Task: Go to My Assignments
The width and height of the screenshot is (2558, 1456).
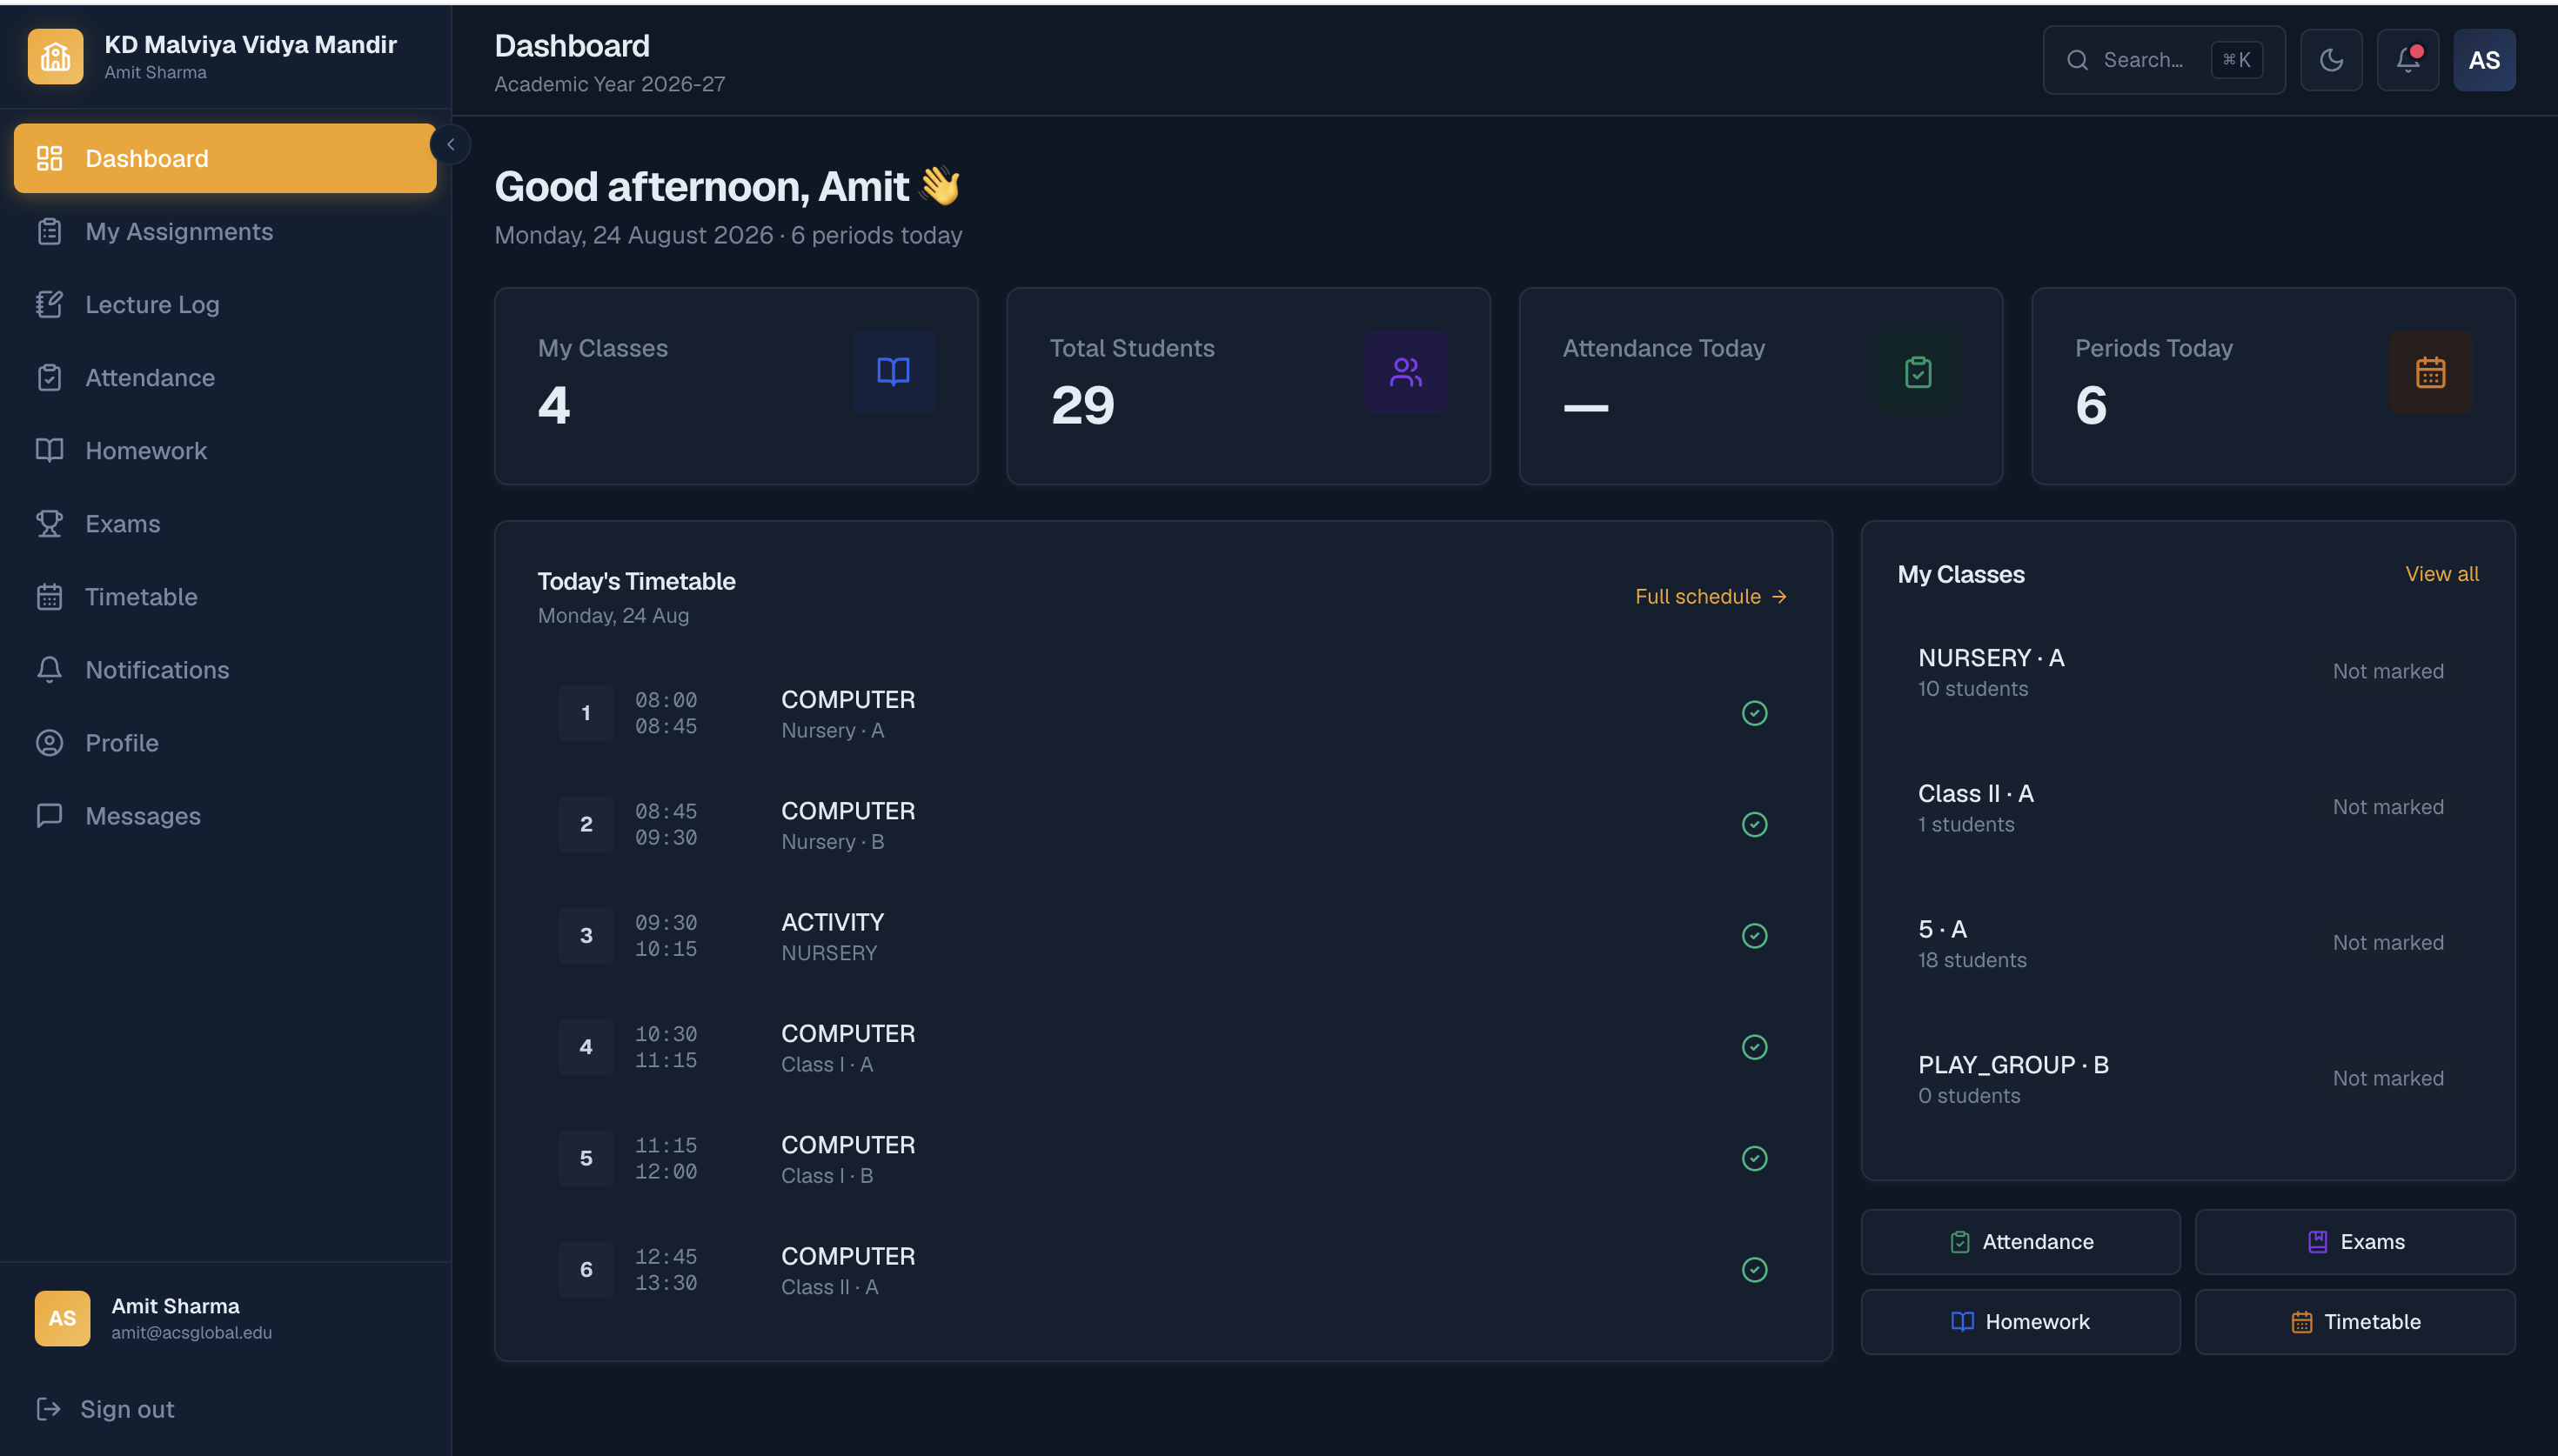Action: 225,231
